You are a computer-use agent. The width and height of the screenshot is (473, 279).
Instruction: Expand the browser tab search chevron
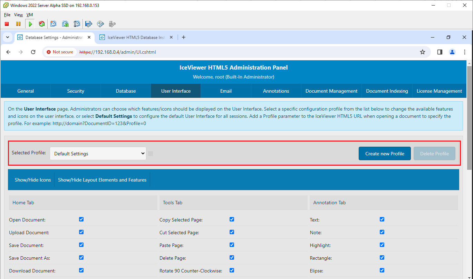(x=8, y=37)
